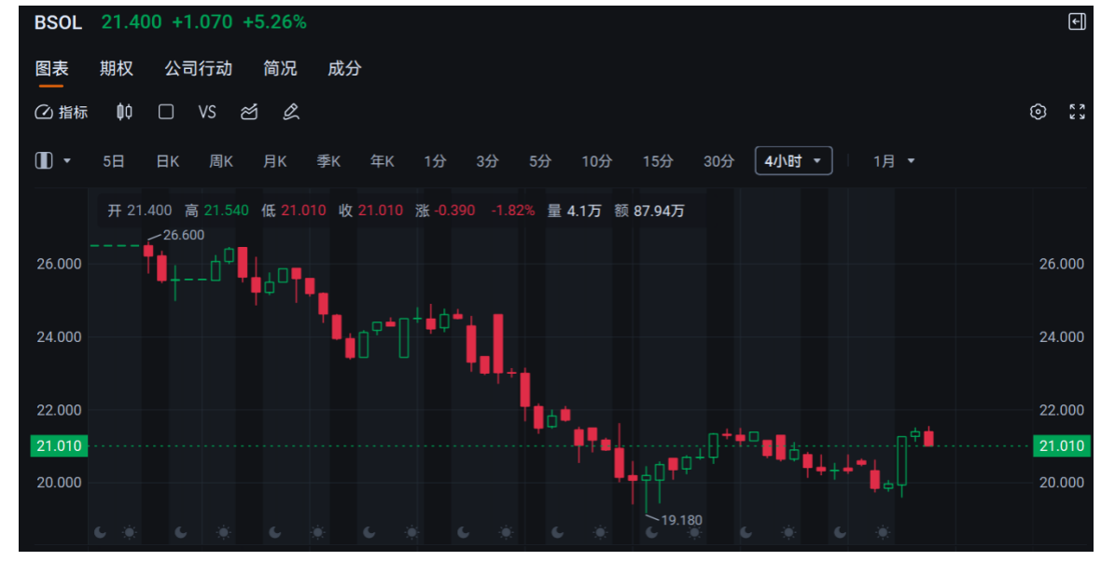Select the 日K timeframe
This screenshot has width=1101, height=561.
tap(168, 161)
